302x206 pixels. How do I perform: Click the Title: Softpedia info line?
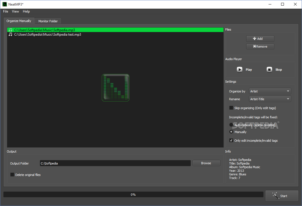tap(239, 163)
